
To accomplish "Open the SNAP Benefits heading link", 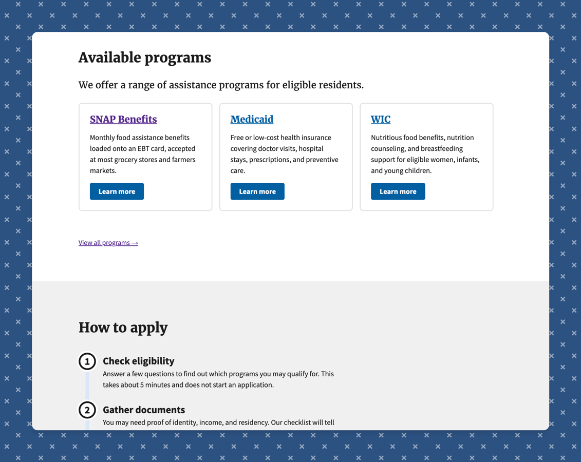I will point(123,119).
